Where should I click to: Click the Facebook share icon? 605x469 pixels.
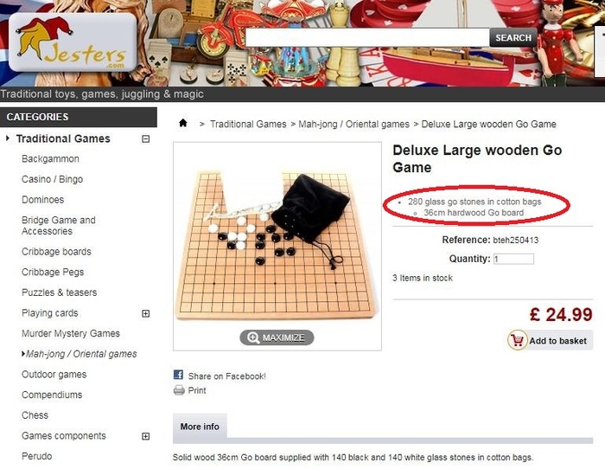click(x=178, y=375)
